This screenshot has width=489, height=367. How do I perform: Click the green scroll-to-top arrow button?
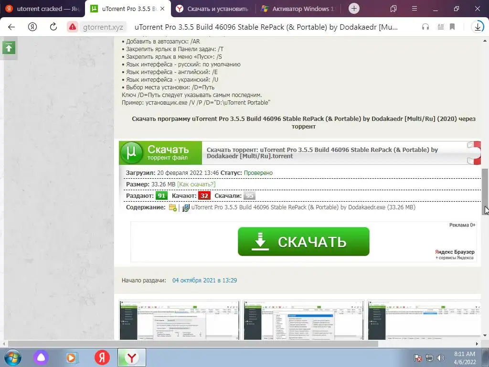click(x=9, y=48)
